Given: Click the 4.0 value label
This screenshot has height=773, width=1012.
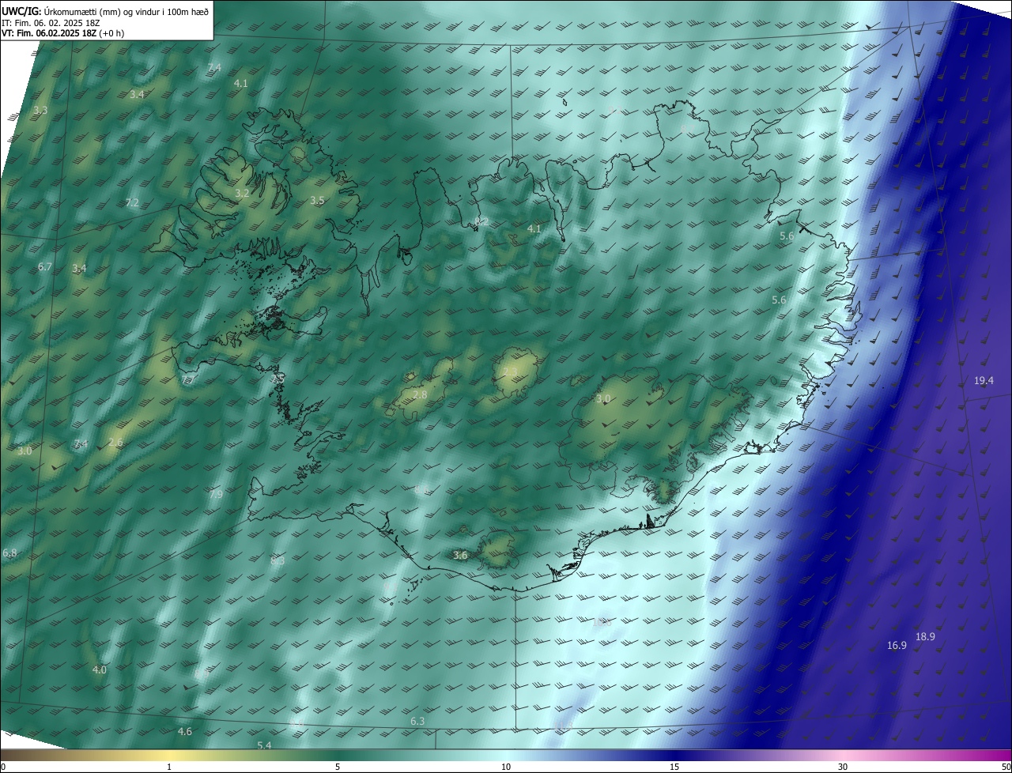Looking at the screenshot, I should [99, 670].
